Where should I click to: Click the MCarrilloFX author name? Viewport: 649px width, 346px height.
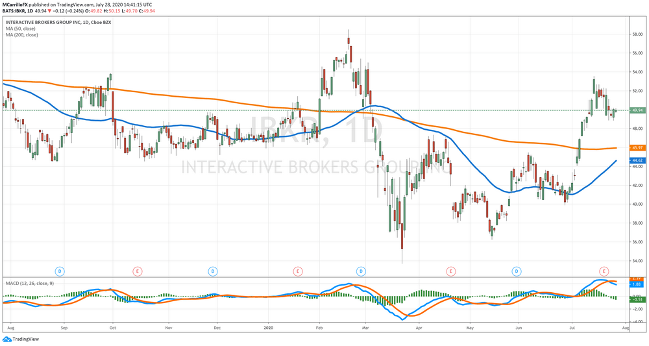pyautogui.click(x=14, y=5)
